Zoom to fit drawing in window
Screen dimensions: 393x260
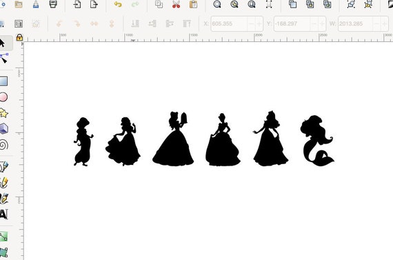234,4
